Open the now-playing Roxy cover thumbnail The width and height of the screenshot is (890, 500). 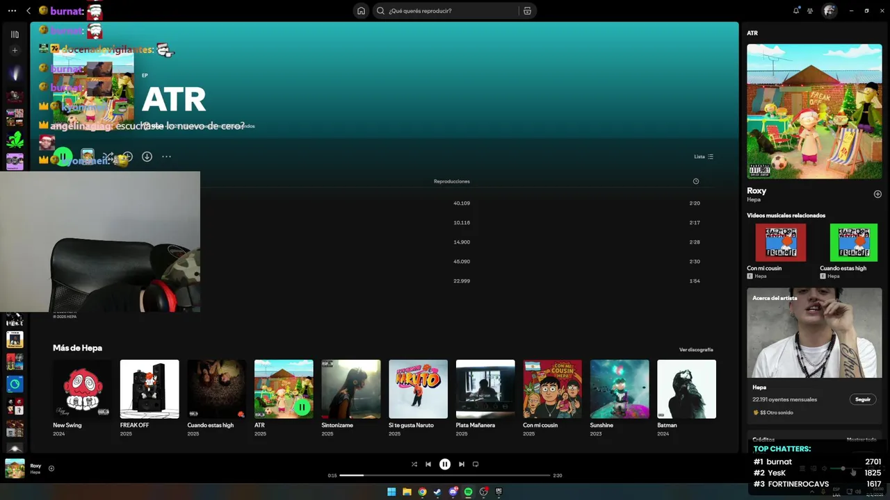pyautogui.click(x=15, y=469)
